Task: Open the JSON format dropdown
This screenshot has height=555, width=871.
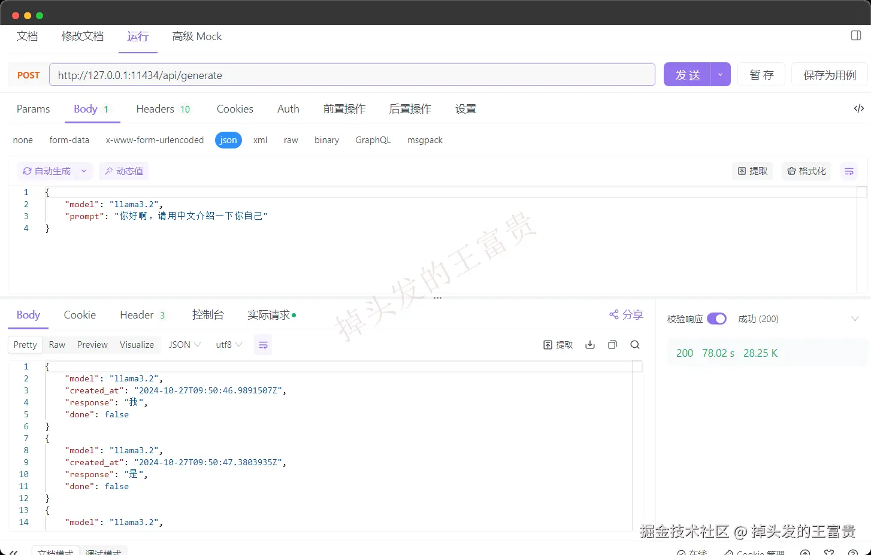Action: pyautogui.click(x=185, y=345)
